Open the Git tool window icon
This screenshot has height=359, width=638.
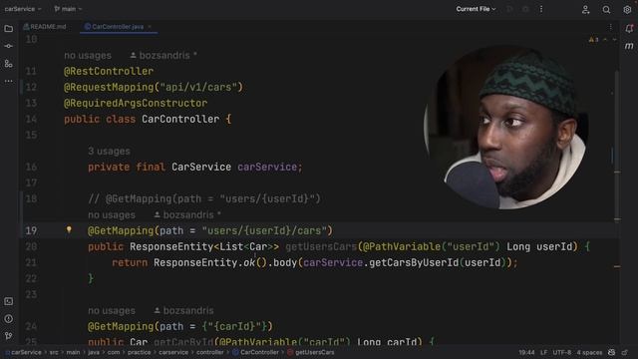(9, 336)
